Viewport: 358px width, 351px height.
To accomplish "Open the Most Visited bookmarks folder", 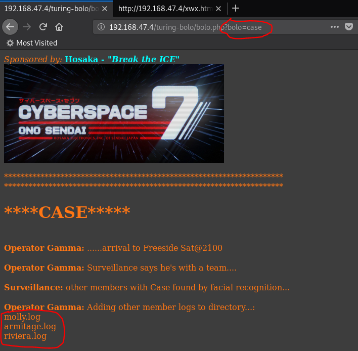I will (x=32, y=43).
